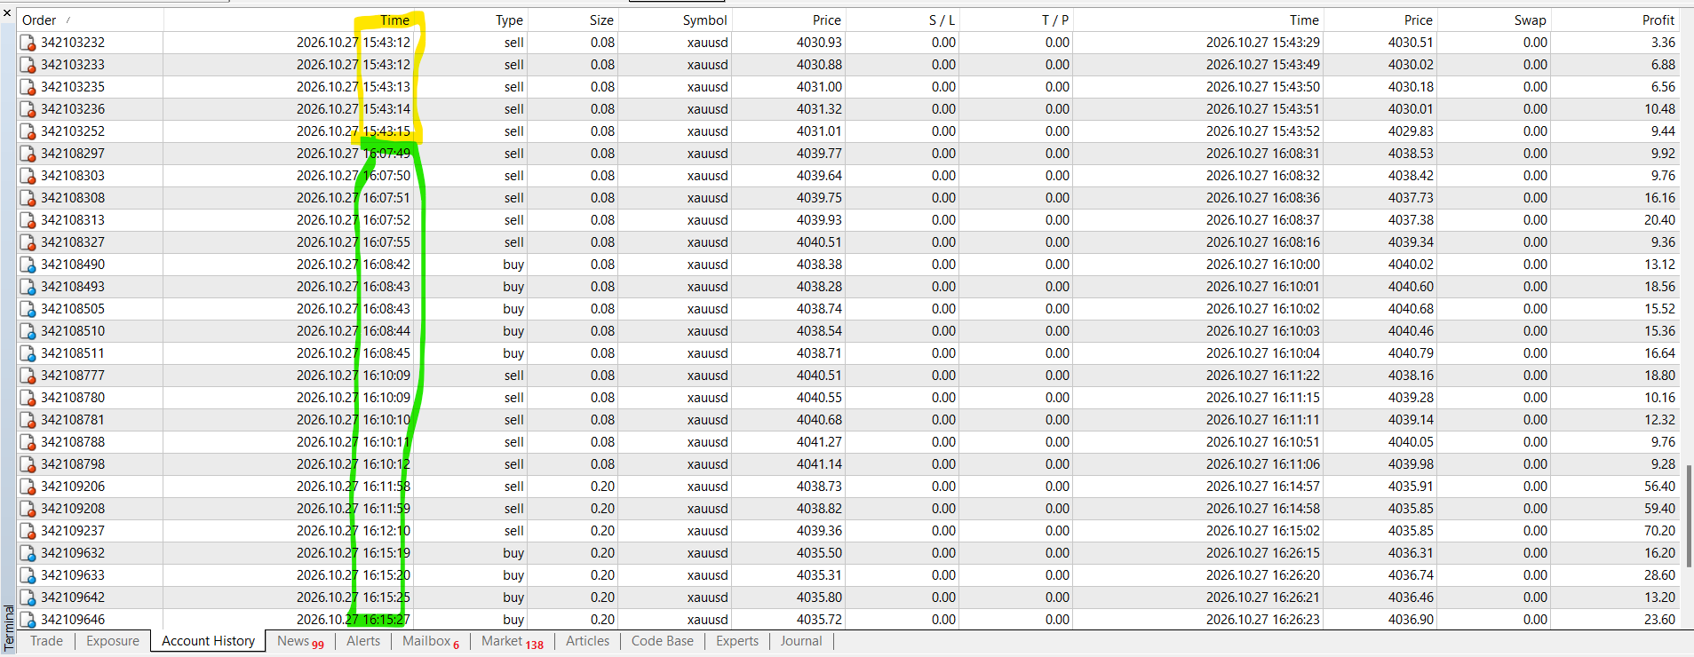
Task: Select the sell icon beside order 342109206
Action: pyautogui.click(x=28, y=487)
